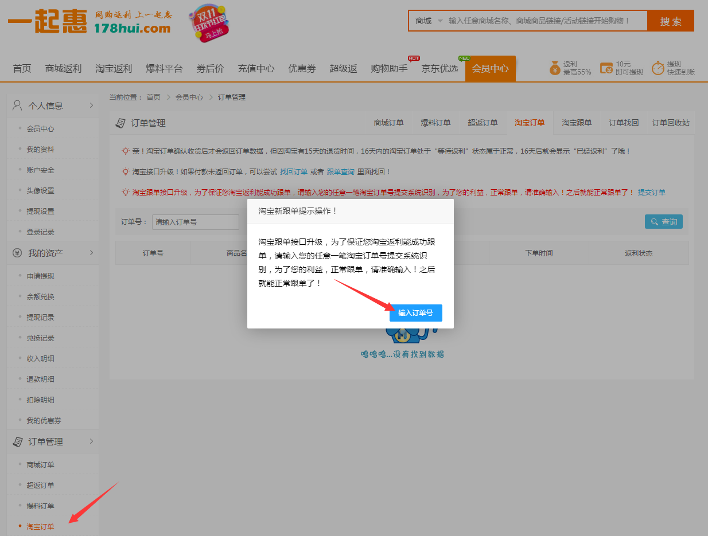Open 爆料平台 in the navigation bar
Image resolution: width=708 pixels, height=536 pixels.
[x=165, y=69]
